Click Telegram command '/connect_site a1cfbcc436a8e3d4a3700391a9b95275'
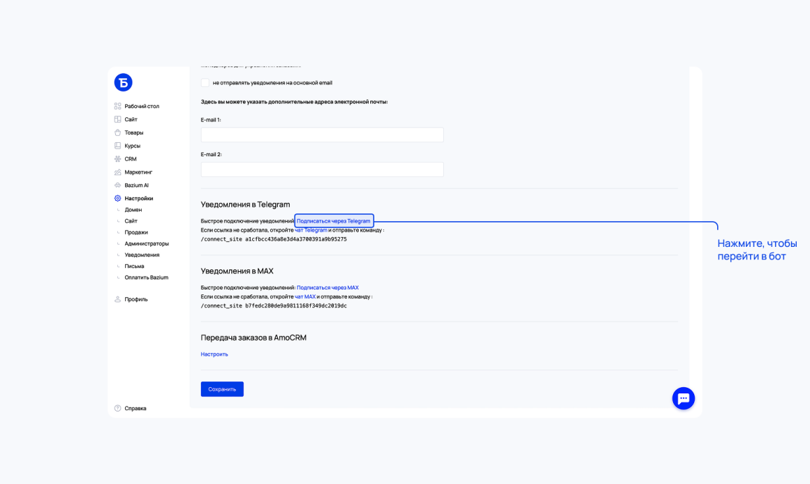This screenshot has width=810, height=484. (274, 239)
